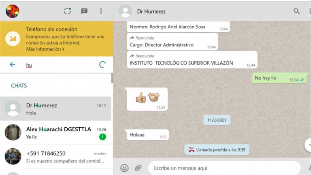Attach a file with the paperclip icon
Viewport: 311px width, 175px height.
[138, 167]
